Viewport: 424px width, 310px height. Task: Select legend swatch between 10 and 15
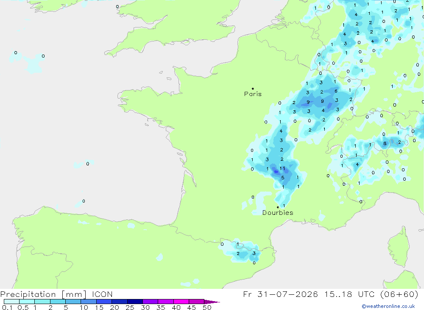click(89, 302)
